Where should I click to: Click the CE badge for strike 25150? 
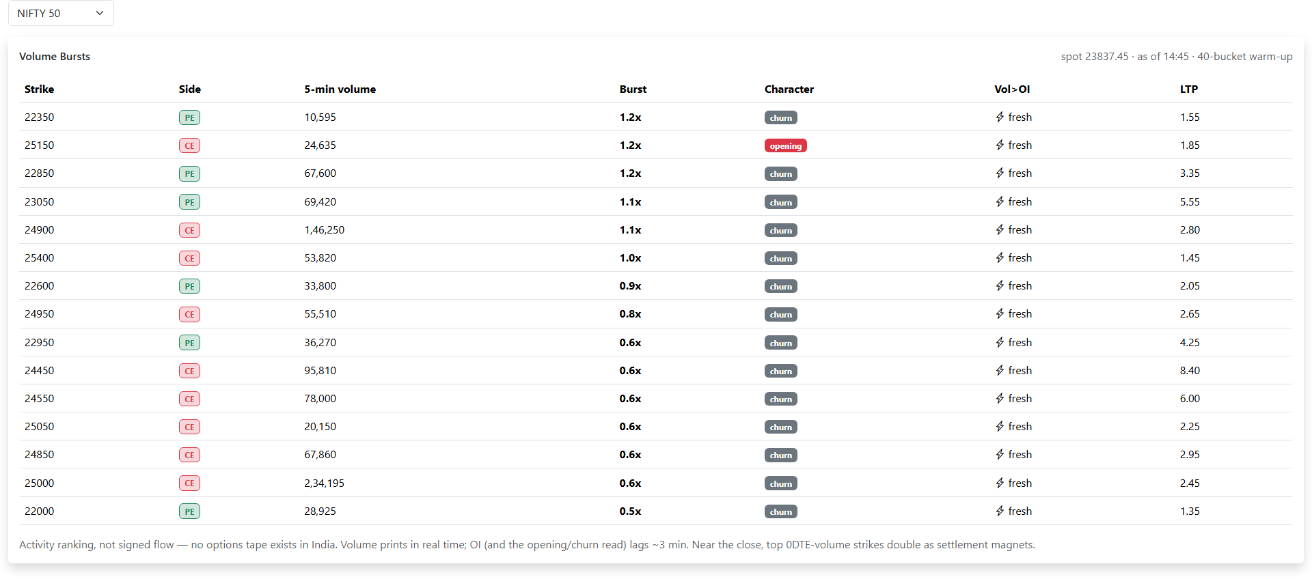tap(189, 145)
